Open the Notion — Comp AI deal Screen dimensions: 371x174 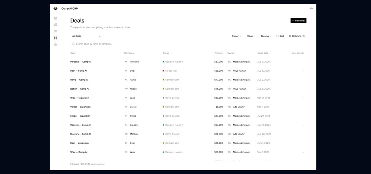(80, 89)
